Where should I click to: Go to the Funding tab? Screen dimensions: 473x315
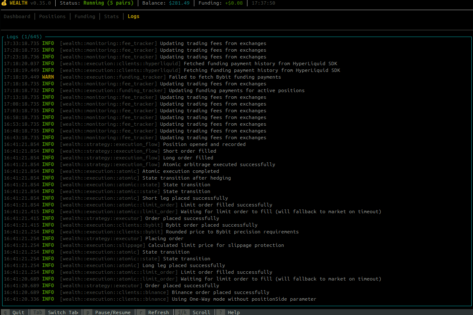(x=85, y=16)
